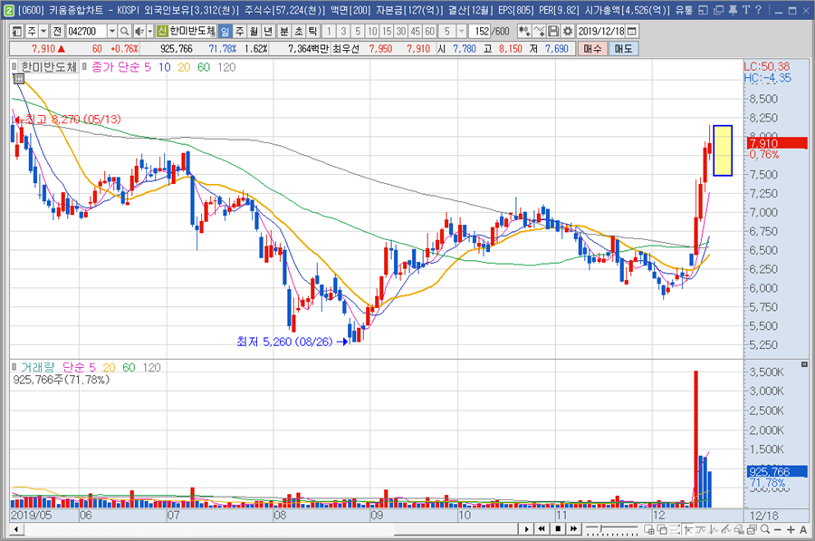Open chart settings gear icon
The height and width of the screenshot is (541, 815).
point(568,31)
